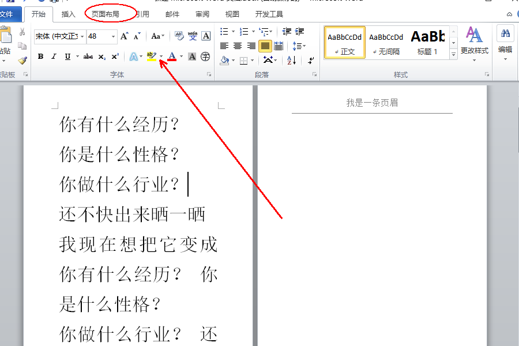The width and height of the screenshot is (519, 346).
Task: Open line spacing dropdown
Action: click(x=299, y=46)
